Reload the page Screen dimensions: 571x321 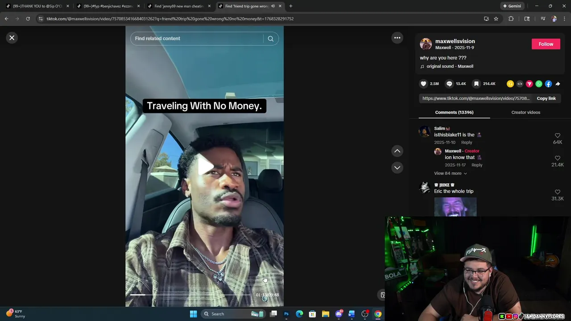28,19
